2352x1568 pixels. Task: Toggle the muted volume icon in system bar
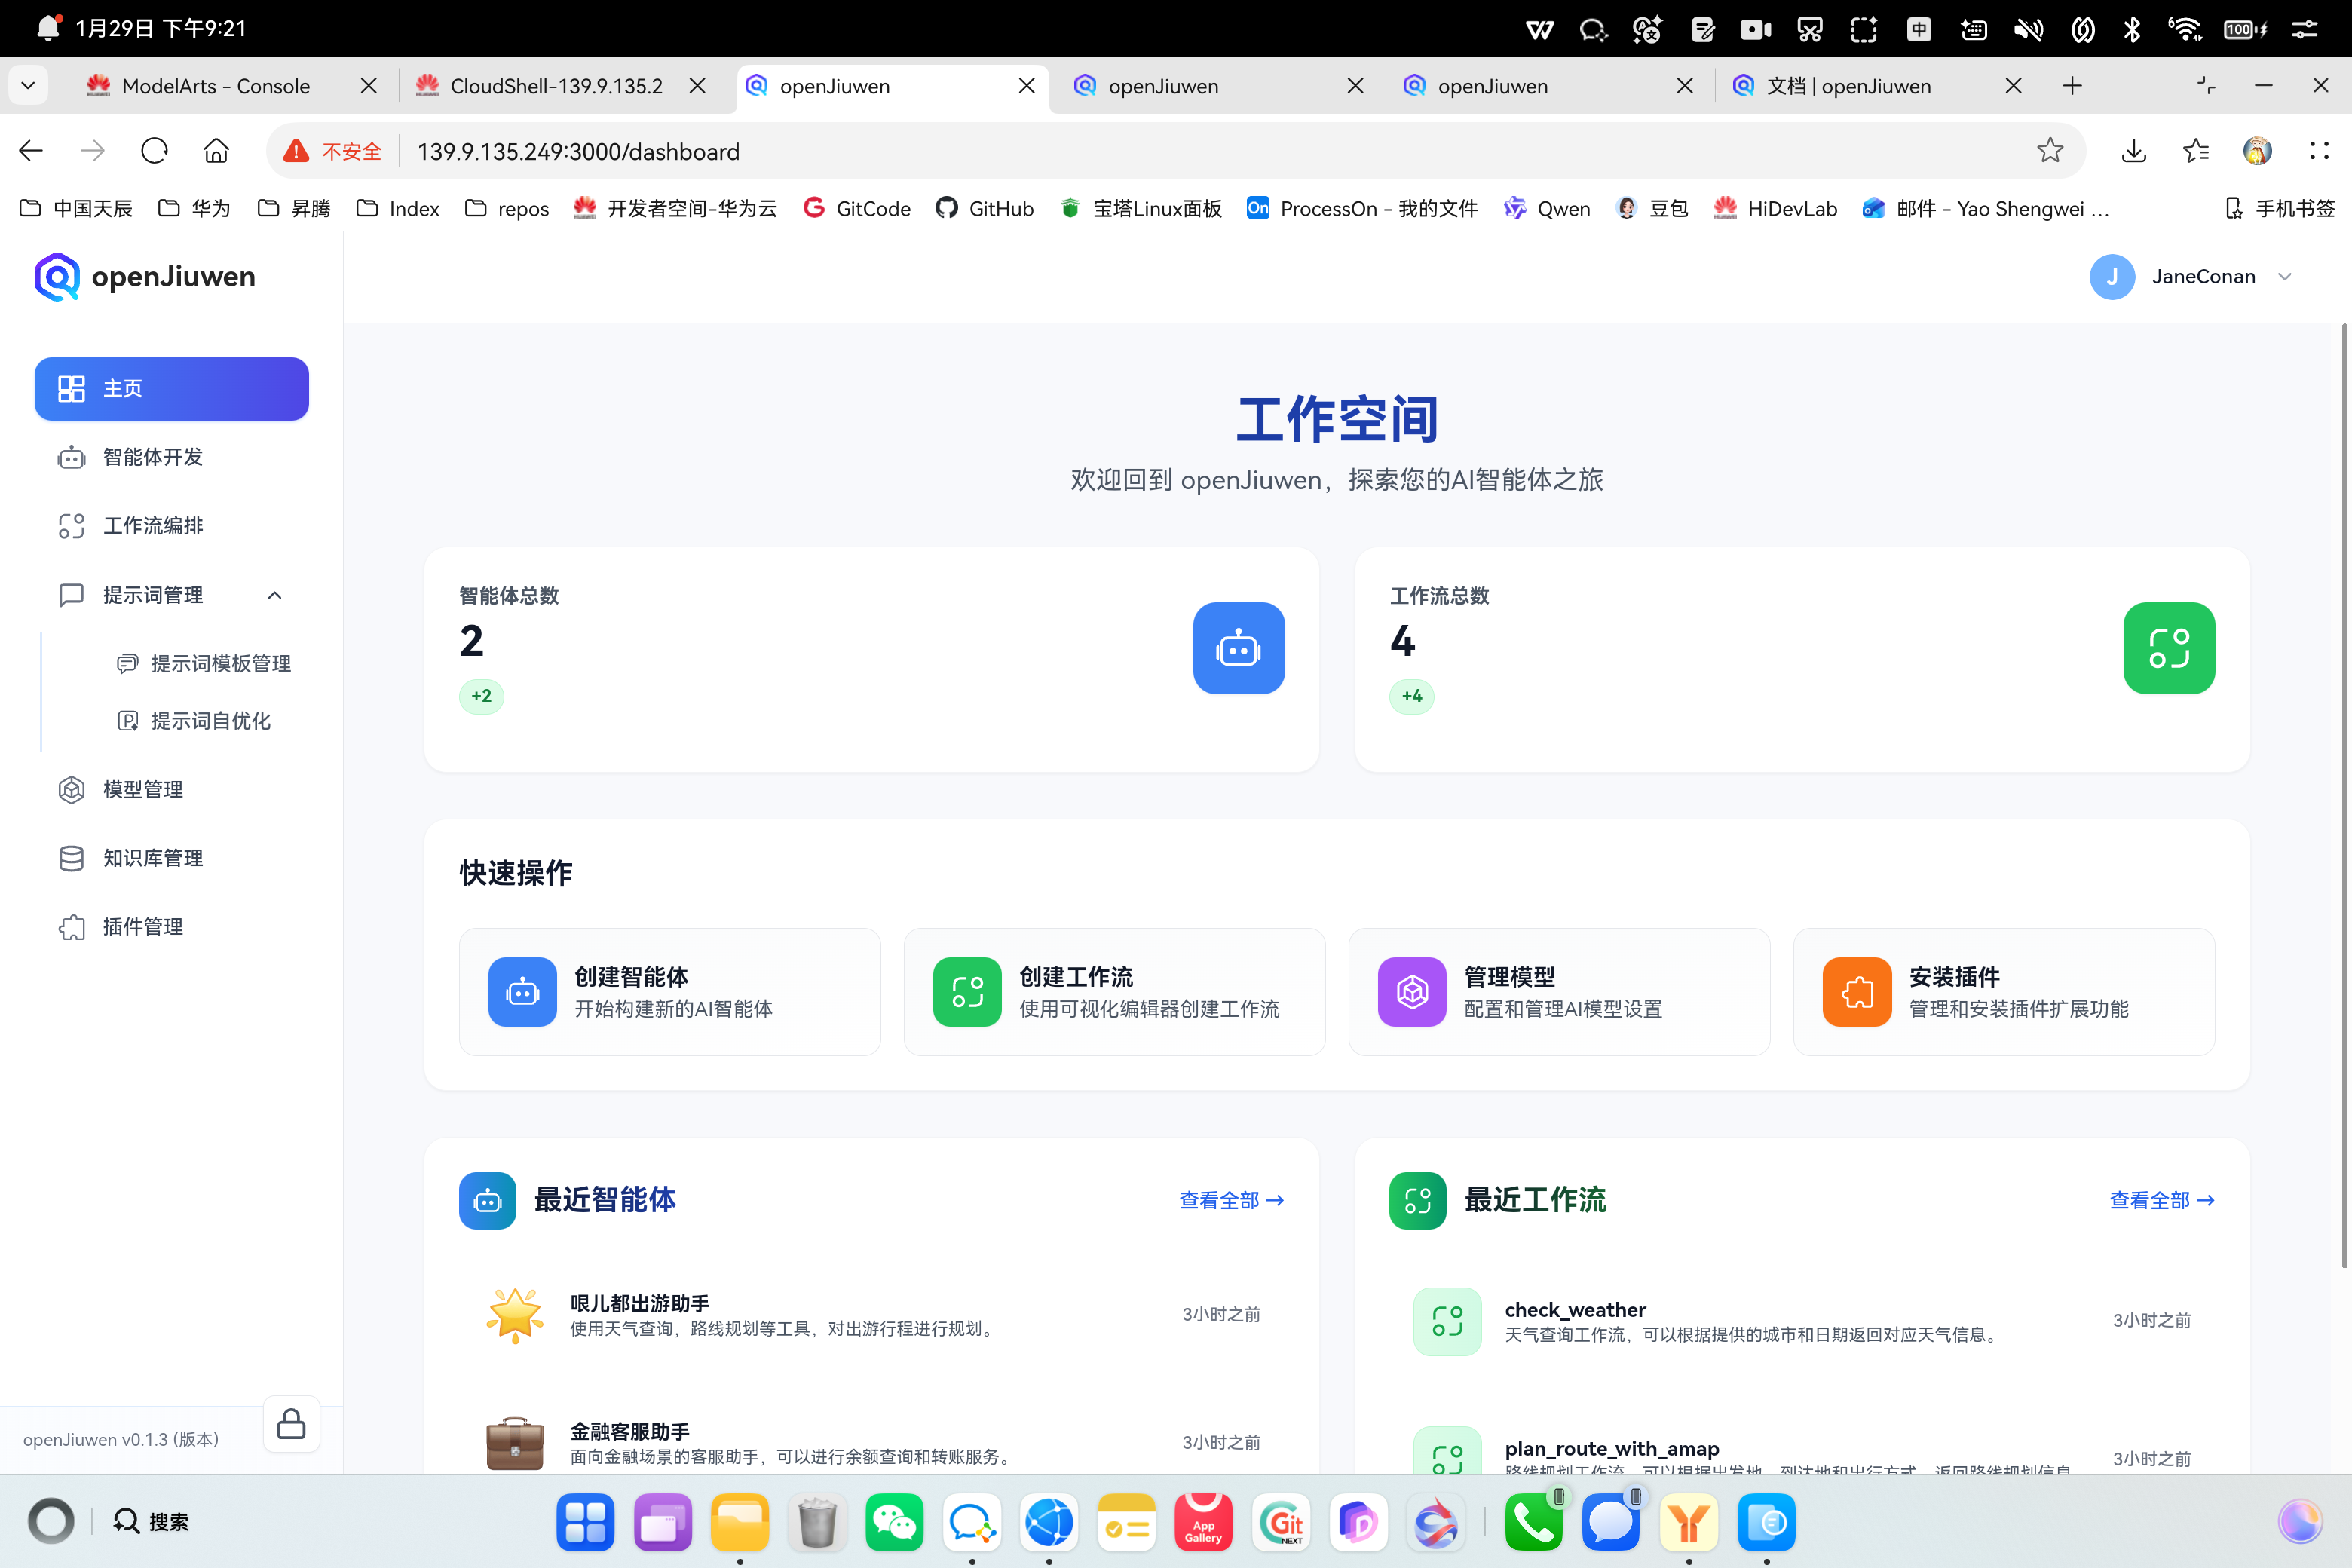[x=2028, y=29]
